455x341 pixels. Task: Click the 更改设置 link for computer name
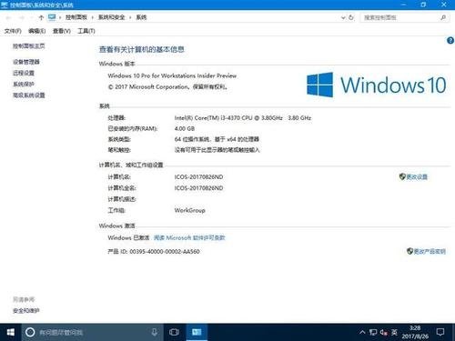[417, 177]
